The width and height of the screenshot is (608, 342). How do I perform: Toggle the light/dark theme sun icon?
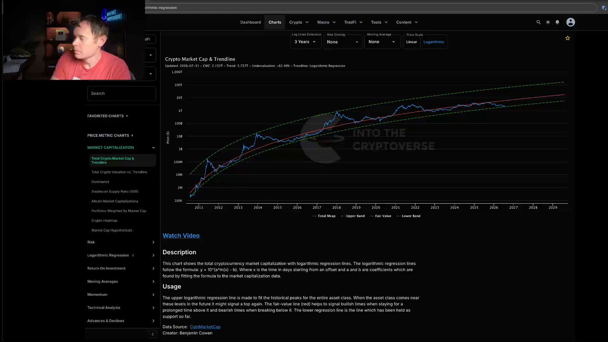[x=548, y=22]
